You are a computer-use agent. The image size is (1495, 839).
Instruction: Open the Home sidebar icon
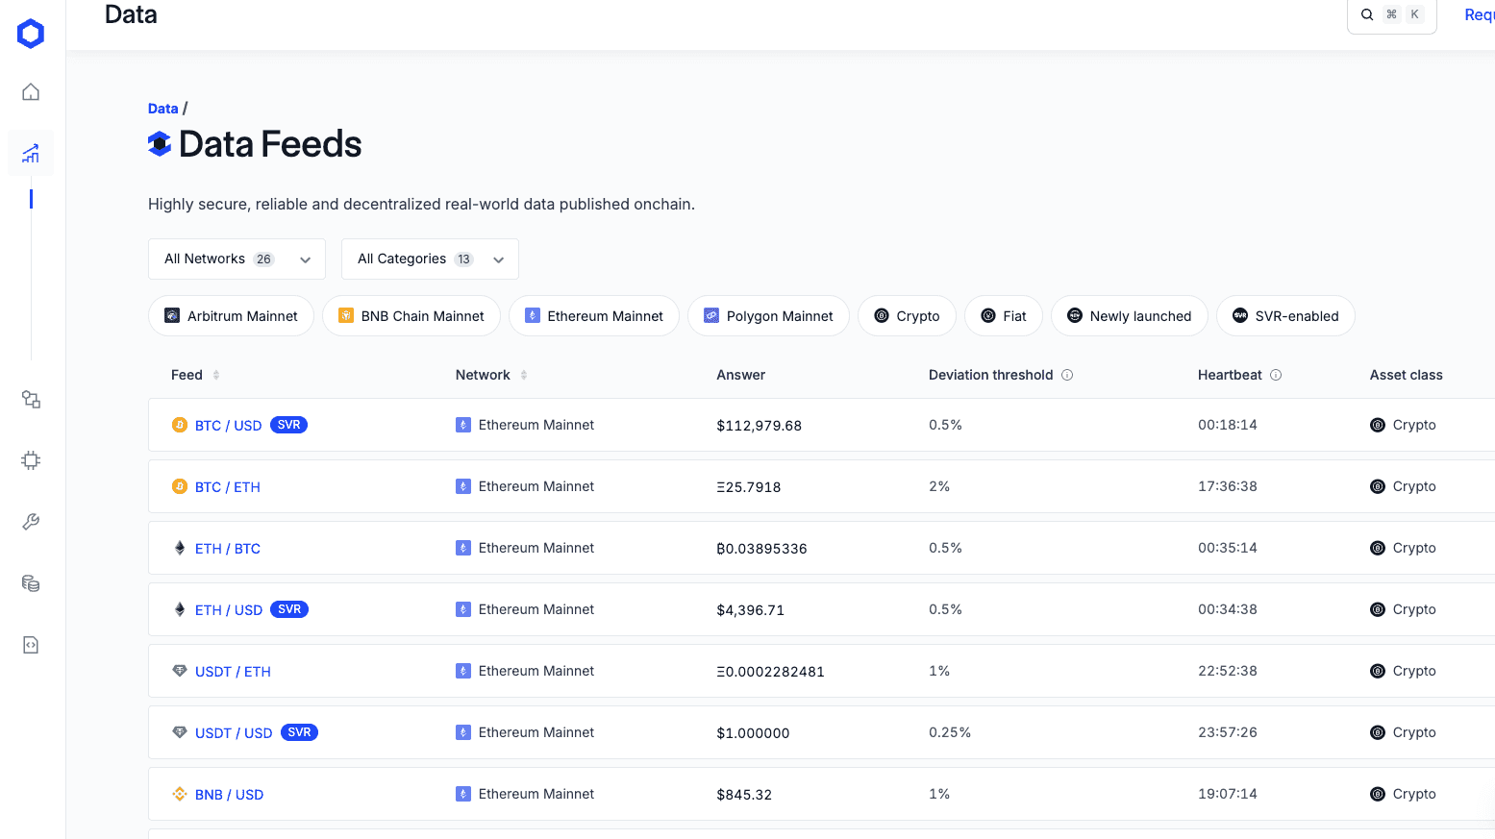pyautogui.click(x=31, y=92)
